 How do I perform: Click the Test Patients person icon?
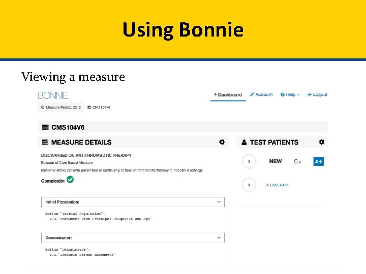(244, 143)
